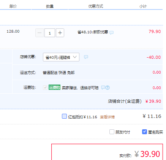Open the 店铺优惠 discount dropdown

tap(61, 57)
